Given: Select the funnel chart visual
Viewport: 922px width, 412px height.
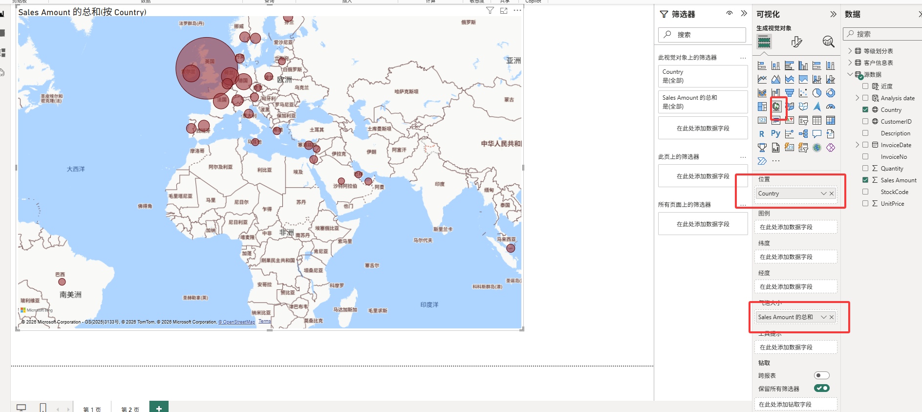Looking at the screenshot, I should click(789, 93).
